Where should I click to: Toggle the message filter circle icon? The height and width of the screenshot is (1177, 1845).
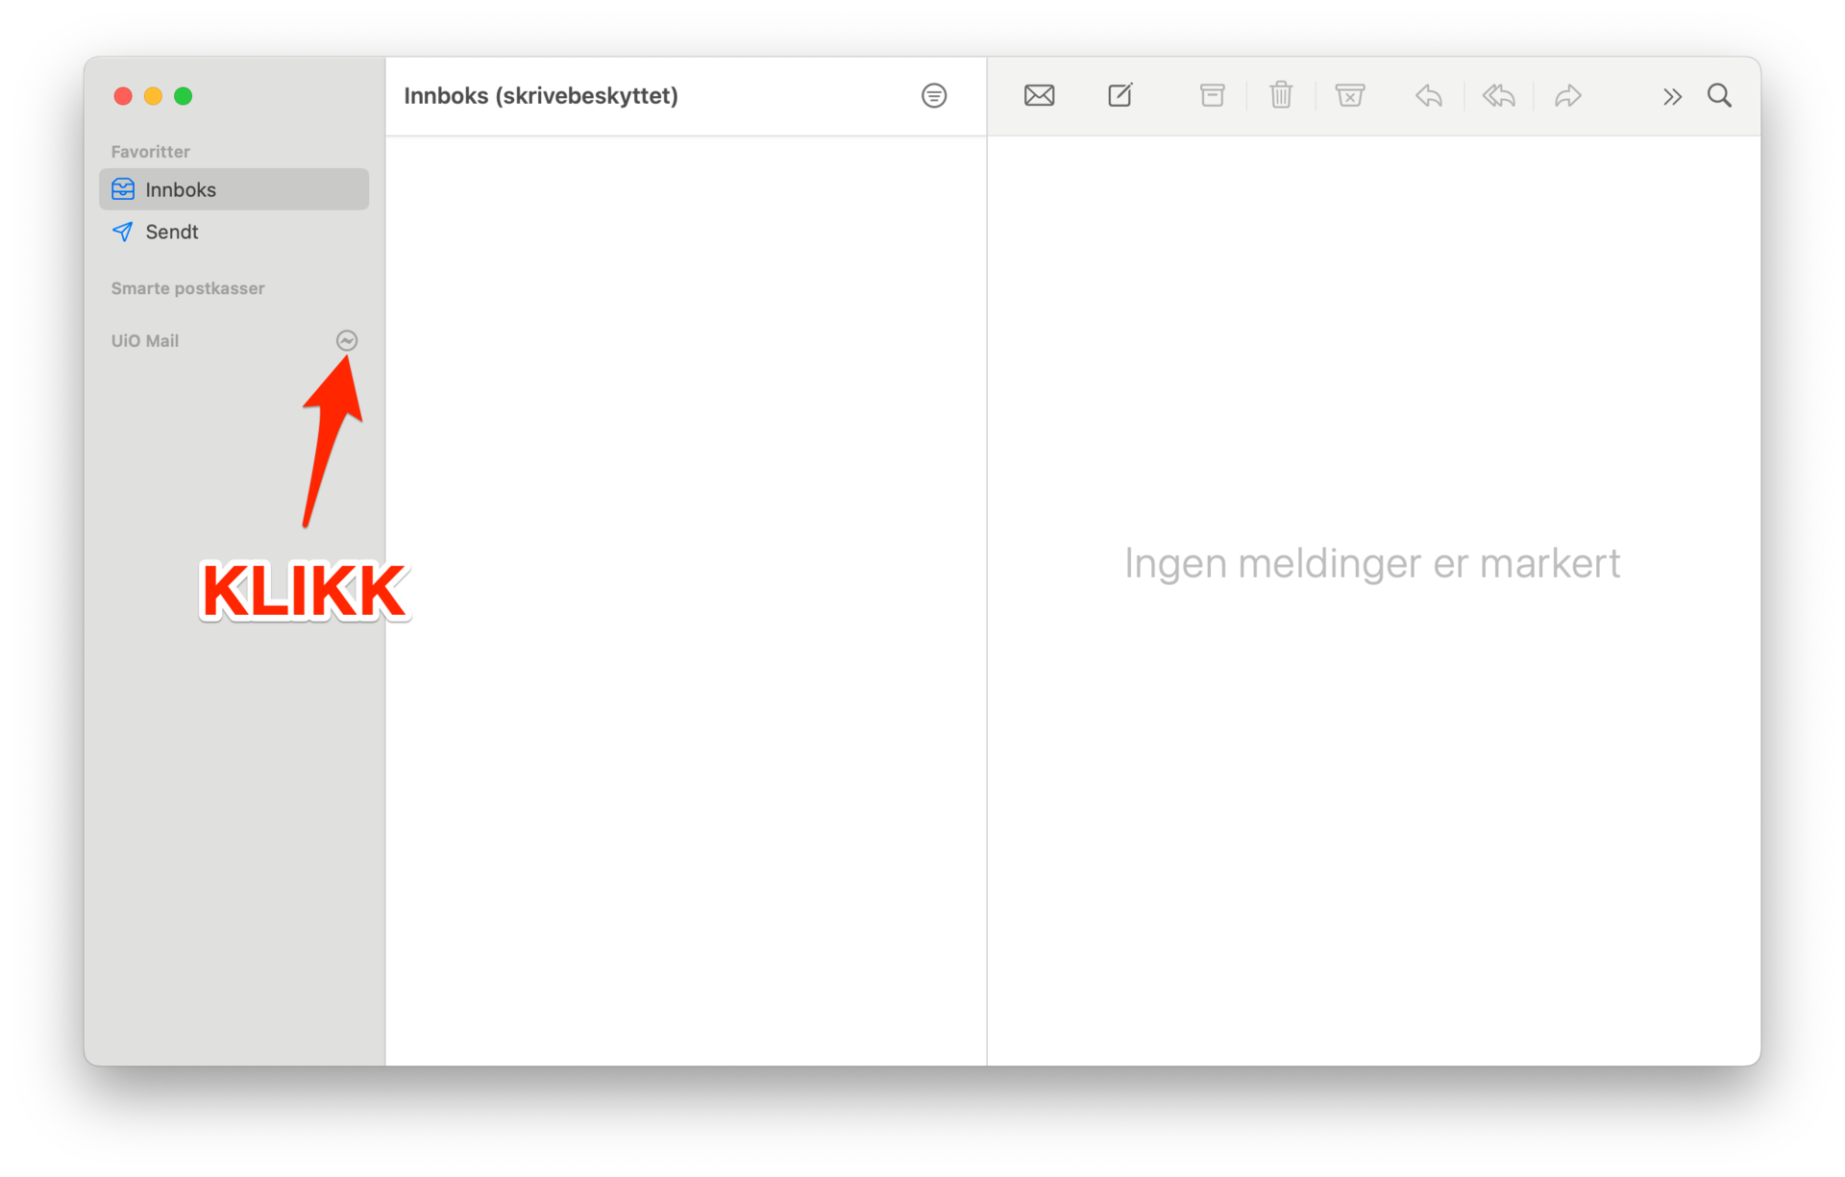pyautogui.click(x=934, y=95)
